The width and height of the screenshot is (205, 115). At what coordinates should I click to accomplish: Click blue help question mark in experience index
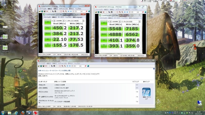click(x=154, y=68)
